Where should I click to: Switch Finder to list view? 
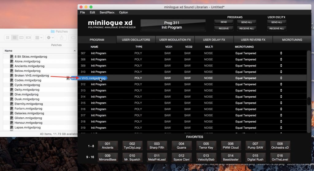click(x=14, y=37)
